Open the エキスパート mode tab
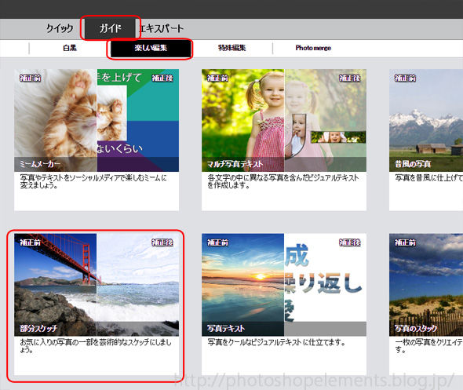Screen dimensions: 463x390 [x=161, y=28]
